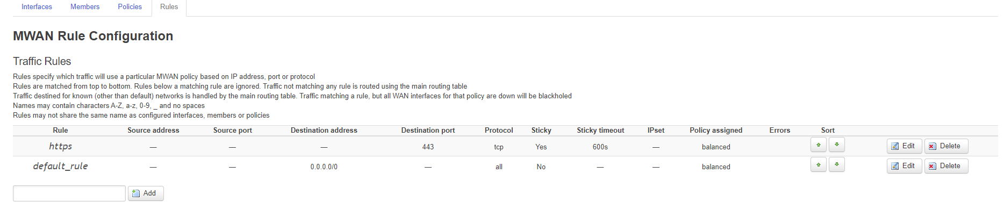Viewport: 1004px width, 209px height.
Task: Click the default_rule name
Action: (x=60, y=166)
